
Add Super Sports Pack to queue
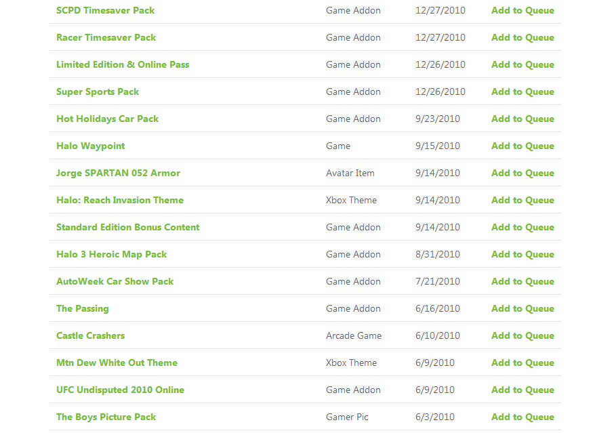[x=523, y=91]
